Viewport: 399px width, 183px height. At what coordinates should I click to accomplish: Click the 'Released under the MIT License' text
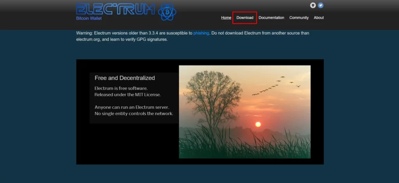pyautogui.click(x=127, y=95)
